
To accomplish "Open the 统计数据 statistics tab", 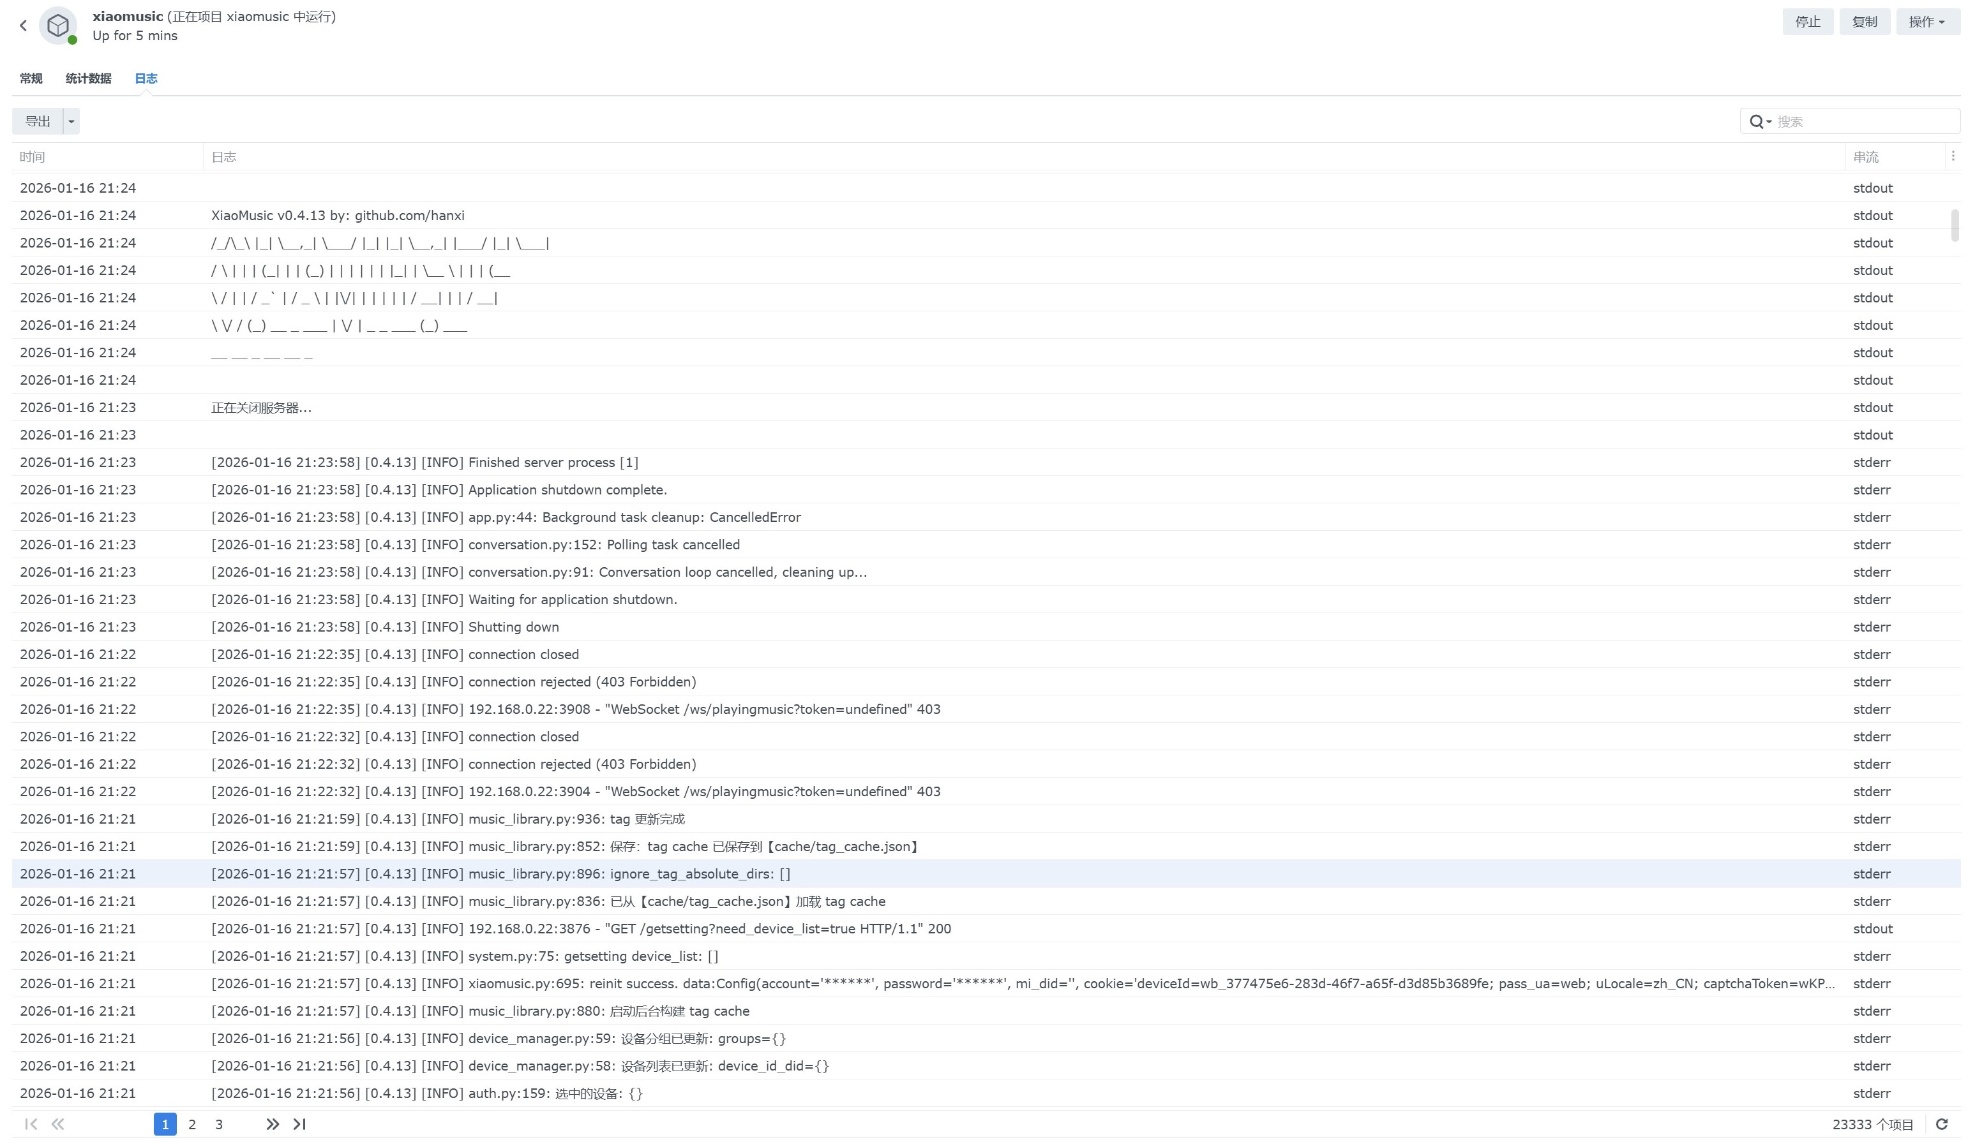I will [x=89, y=78].
